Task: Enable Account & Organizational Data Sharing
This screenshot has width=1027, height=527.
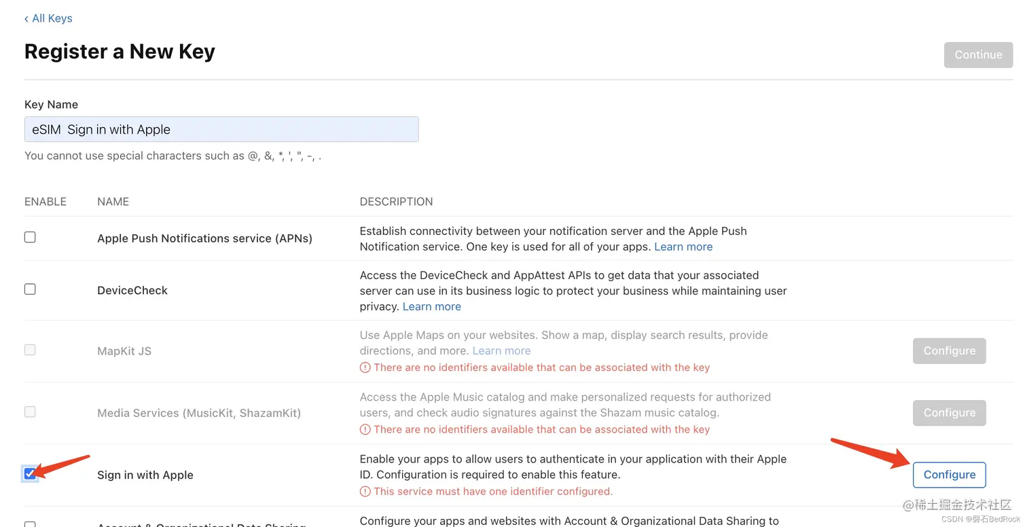Action: tap(30, 524)
